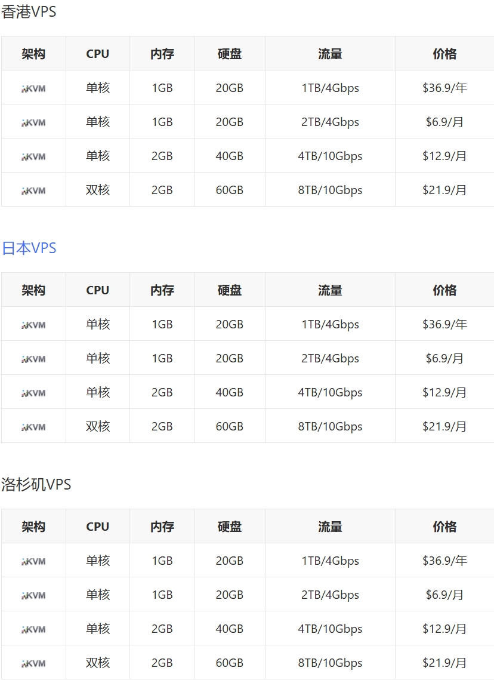The image size is (494, 680).
Task: Select 1TB/4Gbps cell in 香港VPS table
Action: [330, 88]
